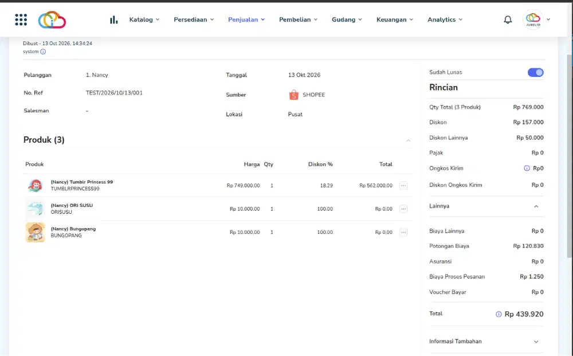Click Bungopang product thumbnail
The height and width of the screenshot is (356, 573).
click(36, 232)
